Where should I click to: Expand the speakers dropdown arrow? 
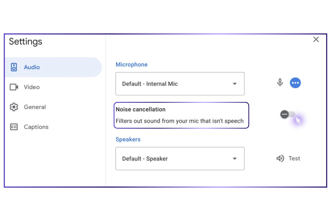point(235,159)
